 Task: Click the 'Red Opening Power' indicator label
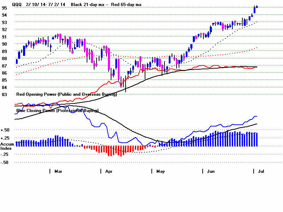[67, 94]
